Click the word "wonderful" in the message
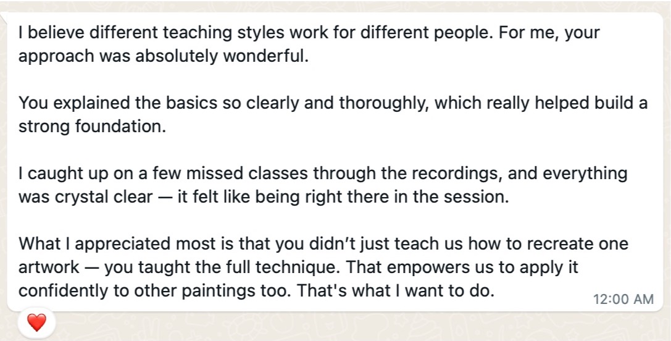This screenshot has width=671, height=341. [264, 56]
